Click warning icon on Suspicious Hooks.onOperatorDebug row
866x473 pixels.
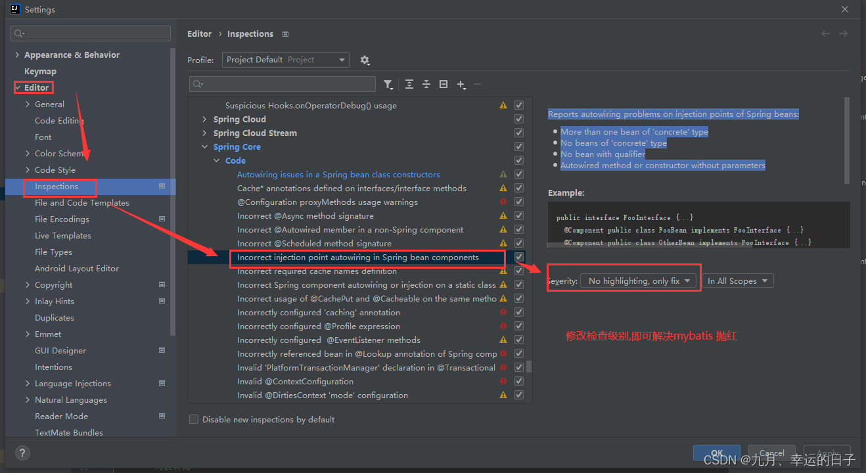pyautogui.click(x=503, y=105)
